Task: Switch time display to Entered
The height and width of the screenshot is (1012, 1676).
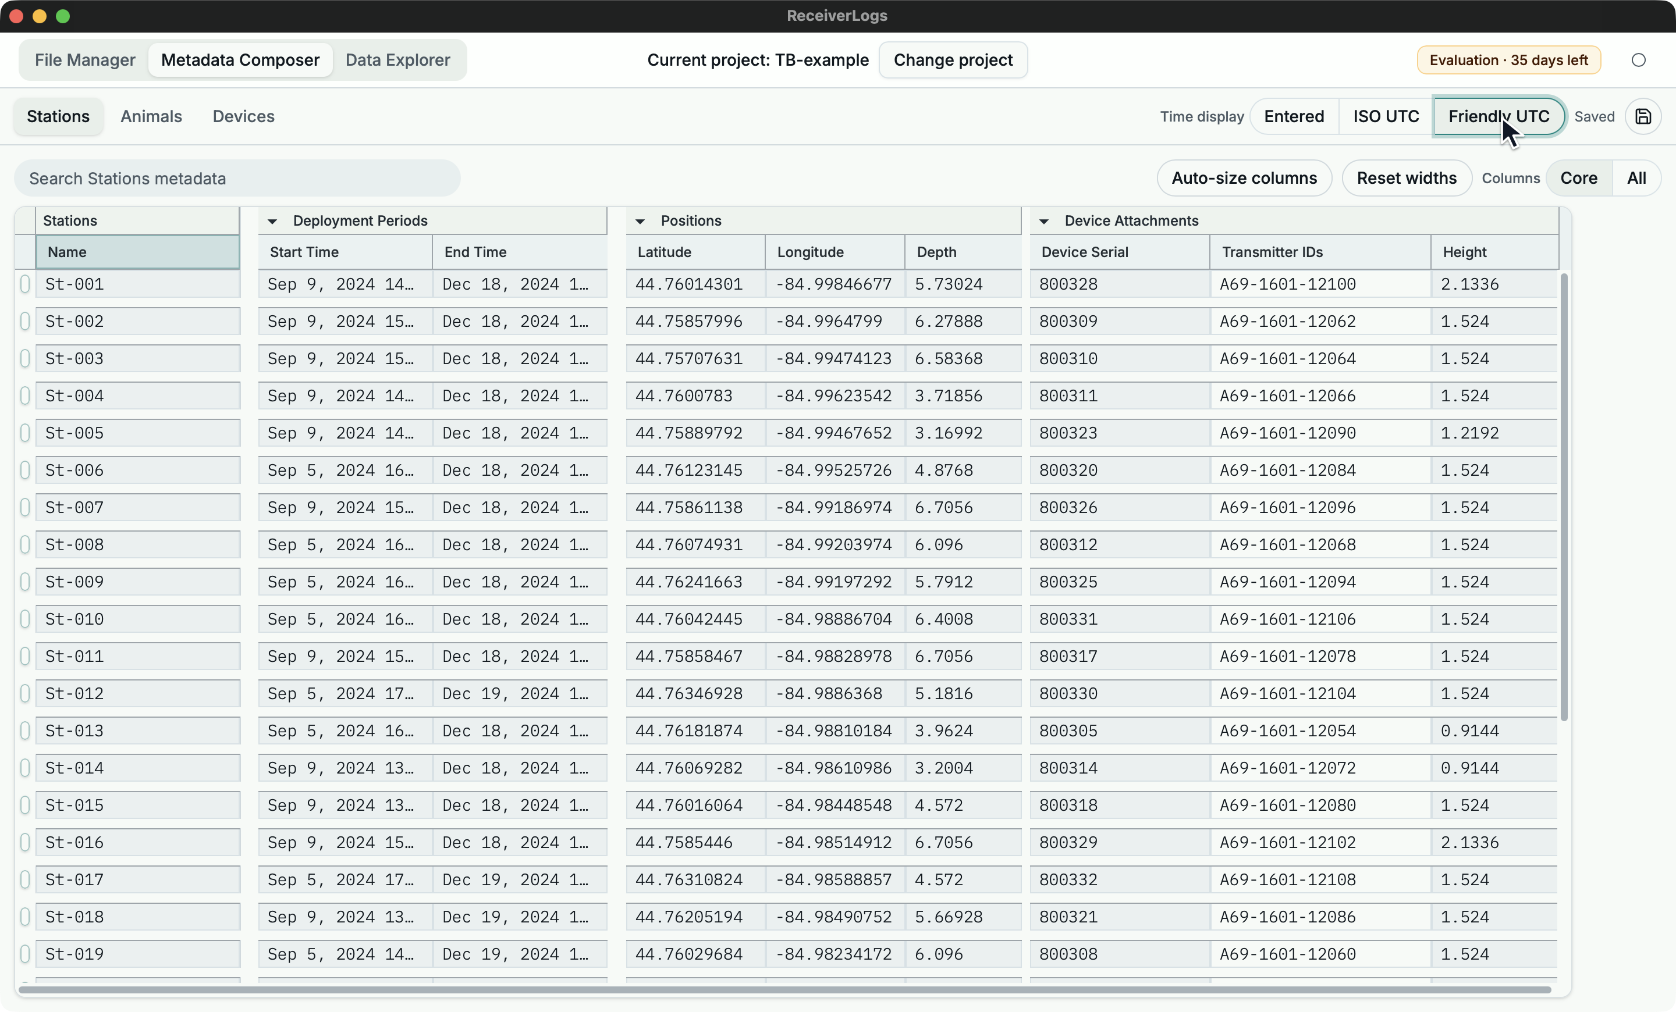Action: pos(1294,116)
